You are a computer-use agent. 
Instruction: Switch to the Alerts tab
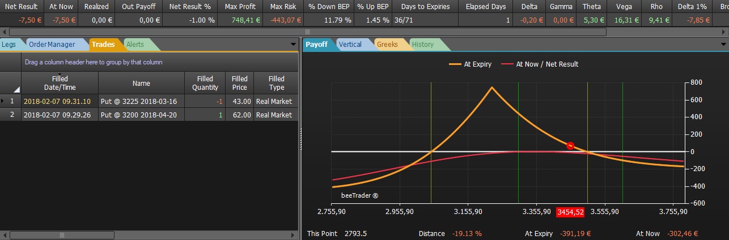(134, 44)
